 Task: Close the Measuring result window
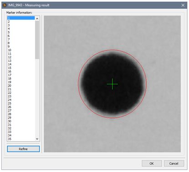[x=183, y=5]
